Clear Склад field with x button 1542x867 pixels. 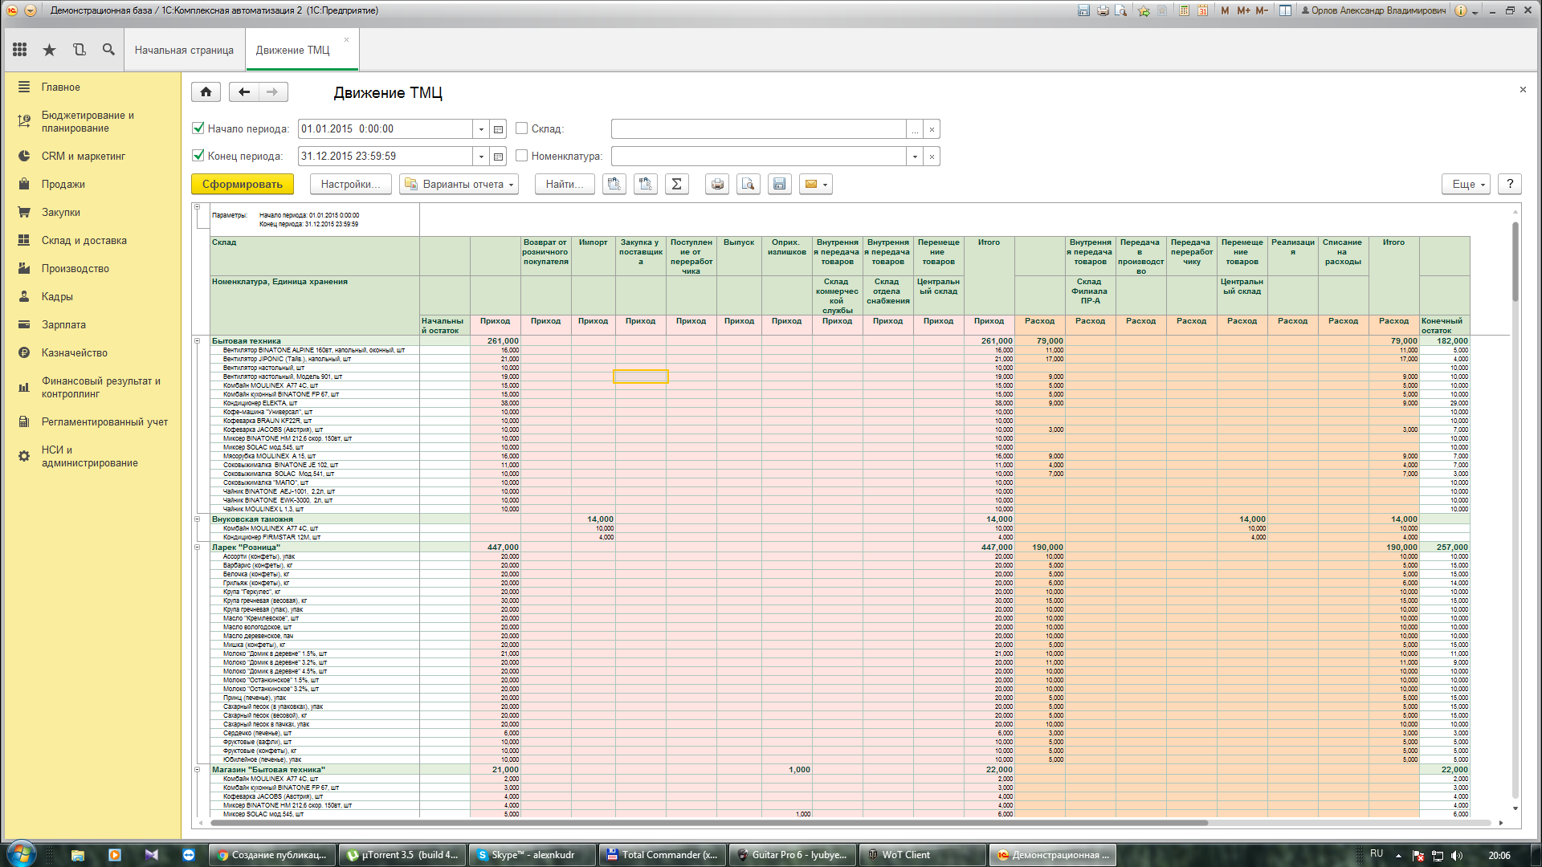[932, 129]
